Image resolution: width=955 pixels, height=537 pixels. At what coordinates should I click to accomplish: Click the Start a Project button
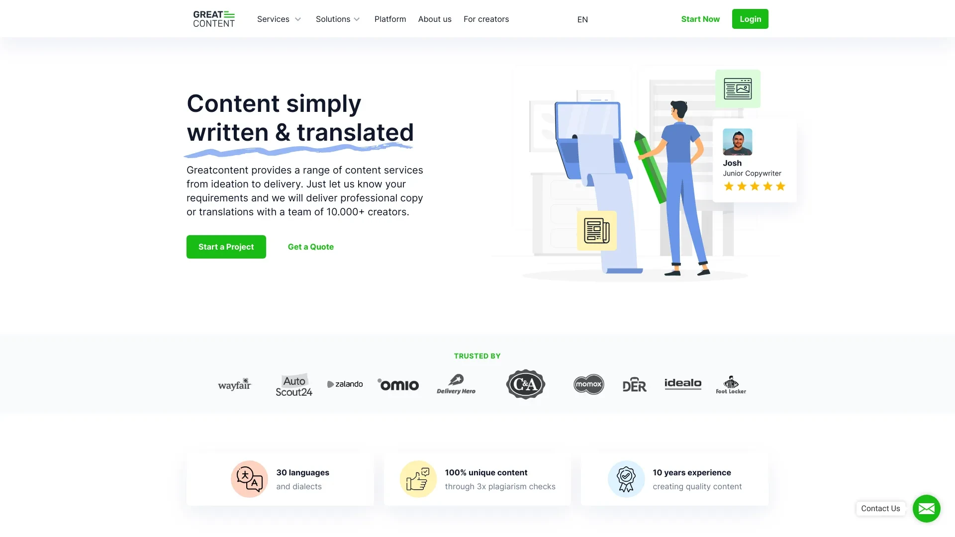click(x=226, y=247)
